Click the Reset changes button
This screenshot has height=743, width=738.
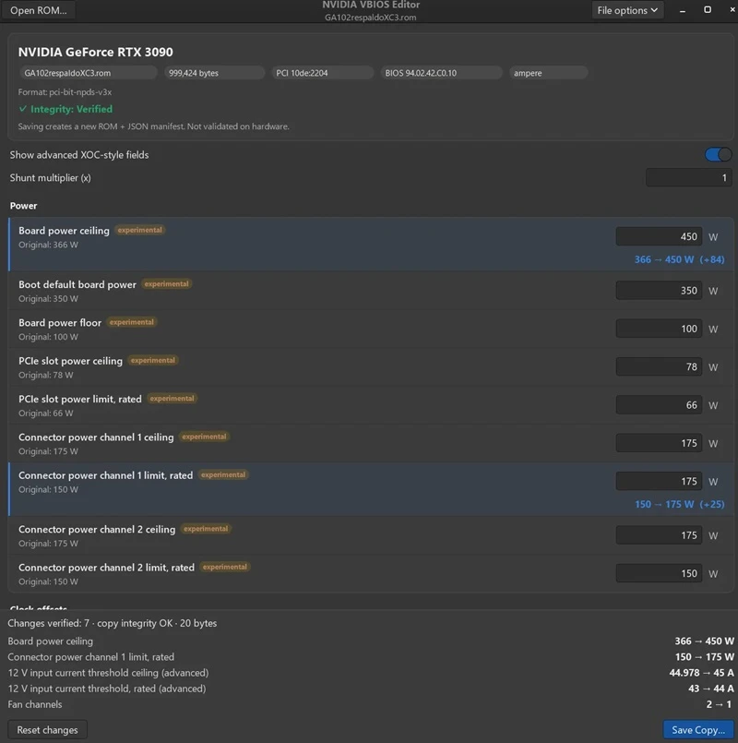47,730
